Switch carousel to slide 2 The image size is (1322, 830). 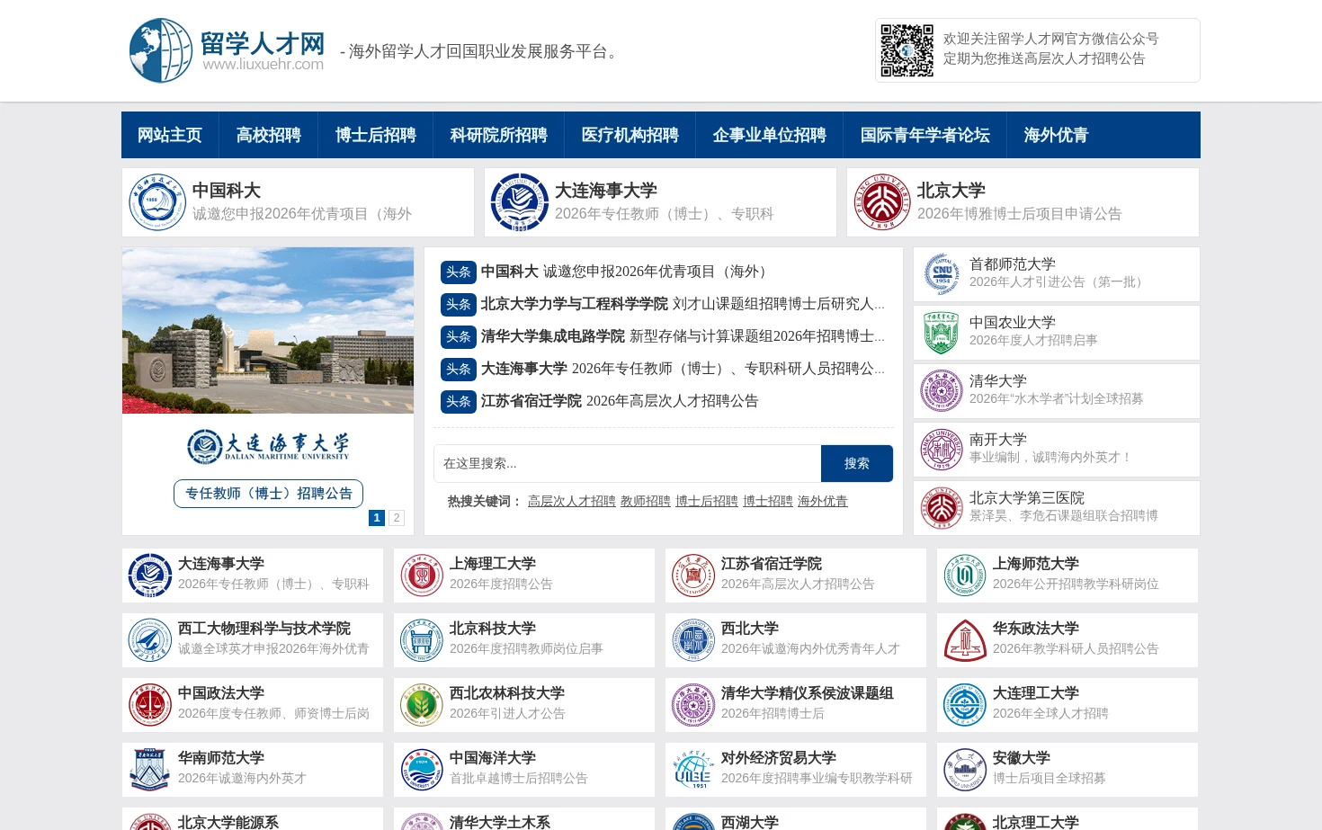(397, 518)
